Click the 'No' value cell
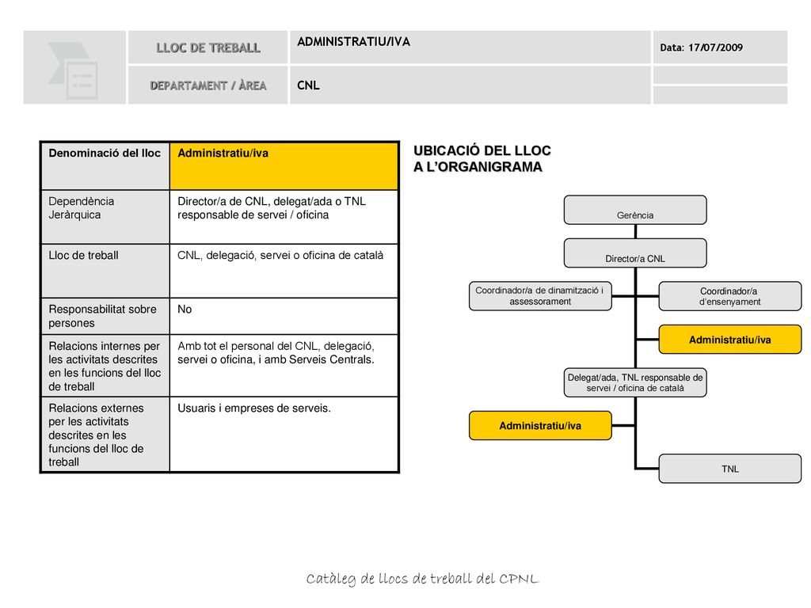This screenshot has height=608, width=811. pyautogui.click(x=284, y=316)
